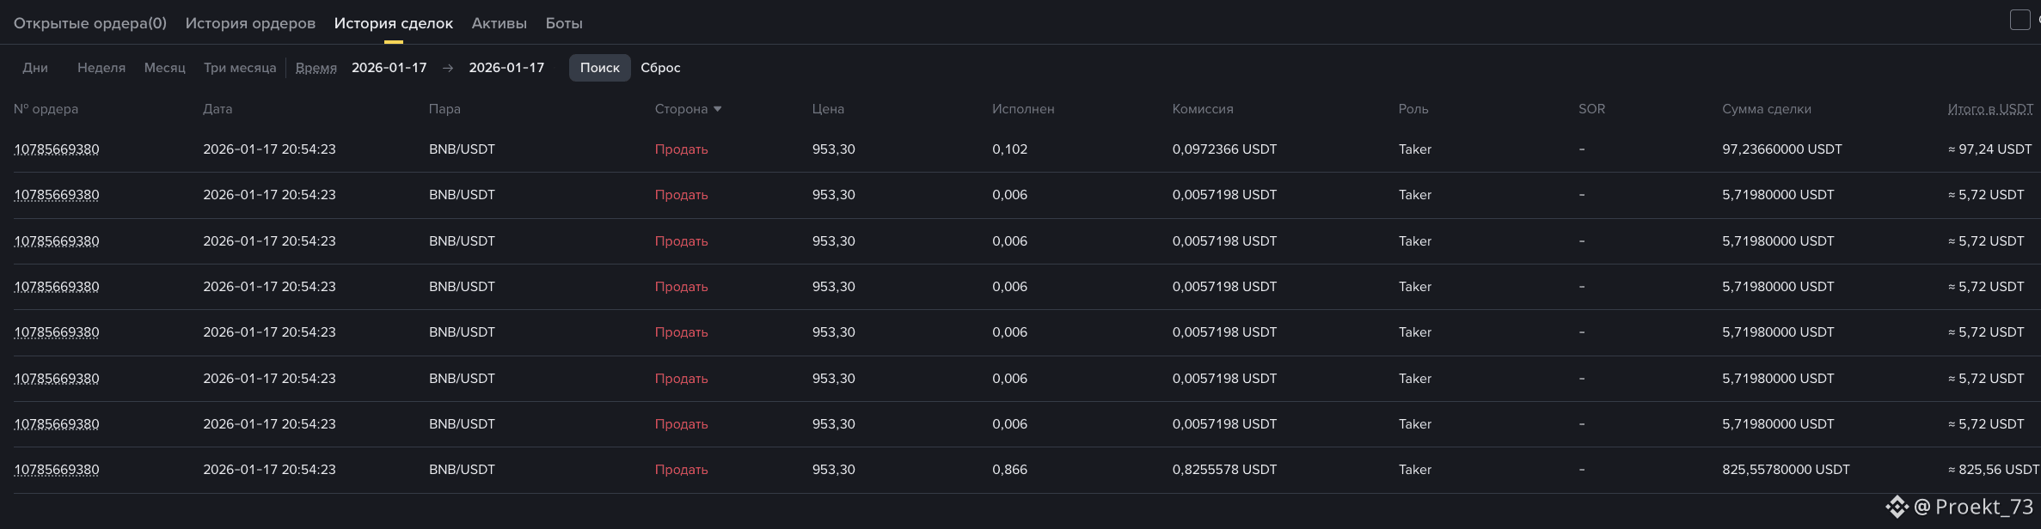This screenshot has width=2041, height=529.
Task: Open order number link for 0,866 trade
Action: pyautogui.click(x=57, y=470)
